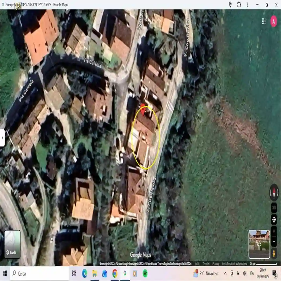Expand the Maps side panel arrow
Viewport: 281px width, 281px height.
(2, 138)
